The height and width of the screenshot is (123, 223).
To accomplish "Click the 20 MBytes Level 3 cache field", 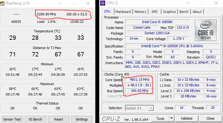I will pyautogui.click(x=188, y=96).
